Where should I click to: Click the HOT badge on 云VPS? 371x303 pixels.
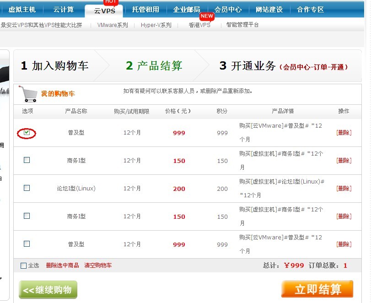111,2
